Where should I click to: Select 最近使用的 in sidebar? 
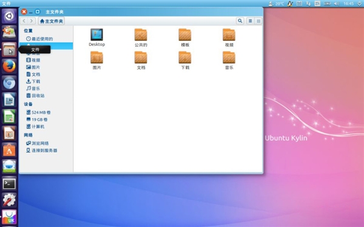click(39, 39)
